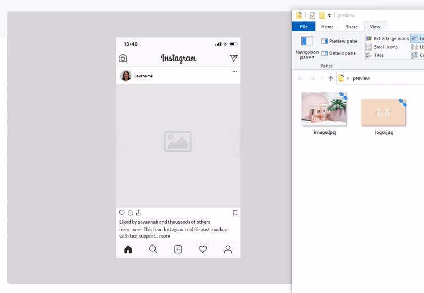Click the 'username' text beside the avatar
The width and height of the screenshot is (424, 293).
pos(144,76)
